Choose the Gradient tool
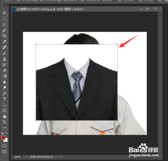The image size is (168, 161). coord(4,76)
